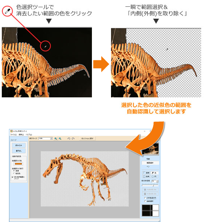Open the ヘルプ menu
This screenshot has height=222, width=204.
click(29, 134)
